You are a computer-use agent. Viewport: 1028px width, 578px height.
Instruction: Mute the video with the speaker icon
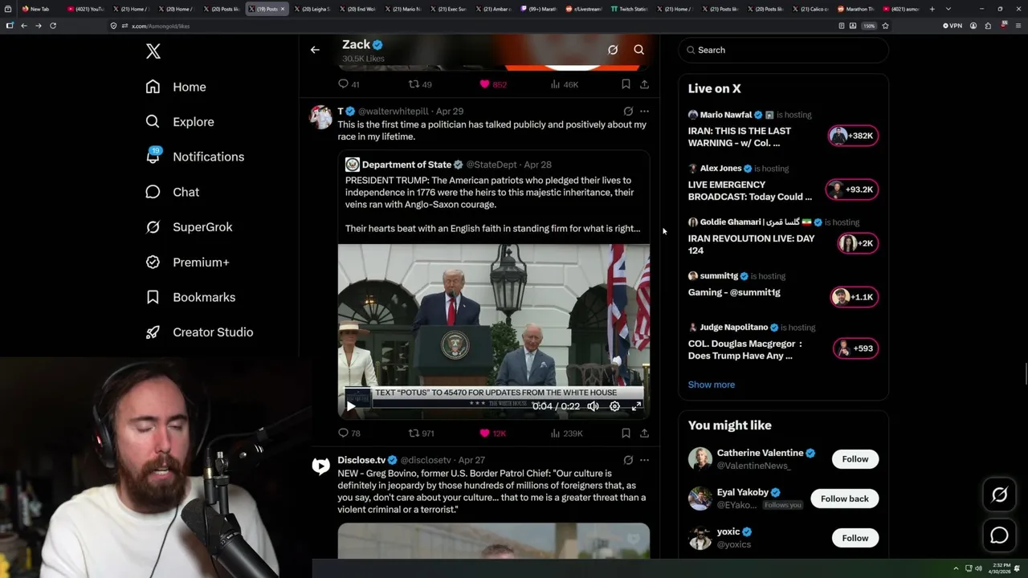(593, 406)
